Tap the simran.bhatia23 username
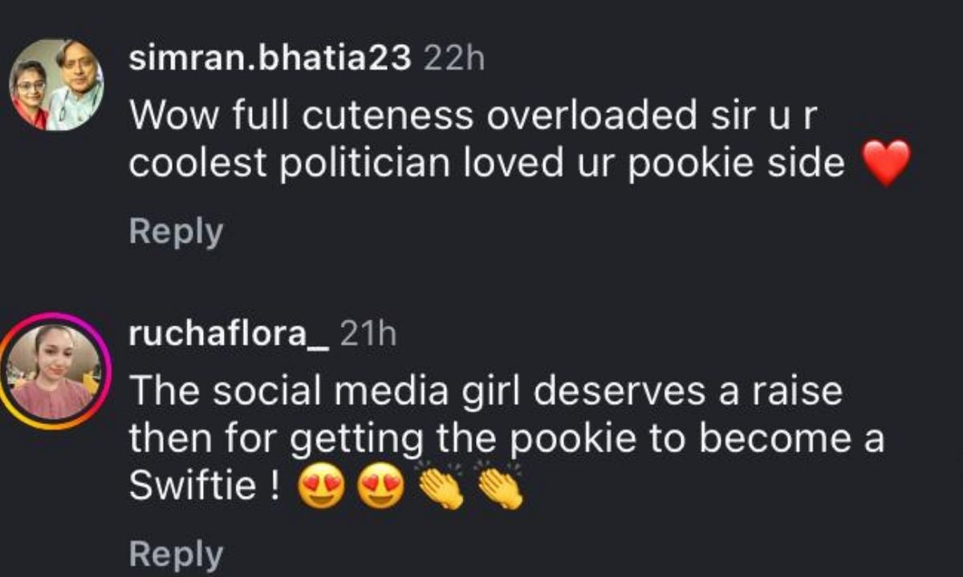The image size is (963, 577). pyautogui.click(x=270, y=58)
